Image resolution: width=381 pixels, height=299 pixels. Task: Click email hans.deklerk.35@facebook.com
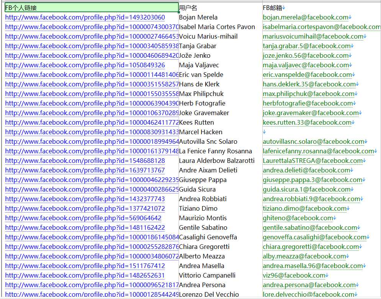[x=309, y=84]
